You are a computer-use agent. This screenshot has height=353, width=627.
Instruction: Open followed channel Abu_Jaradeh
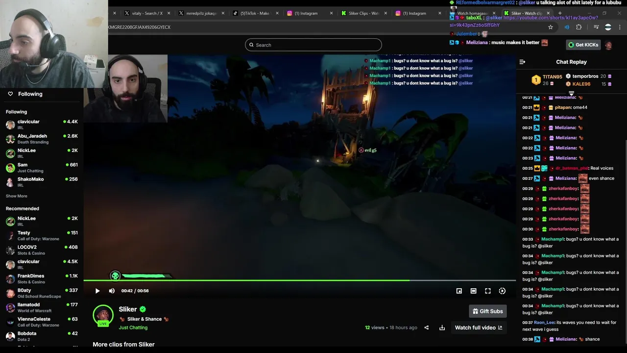[x=42, y=139]
